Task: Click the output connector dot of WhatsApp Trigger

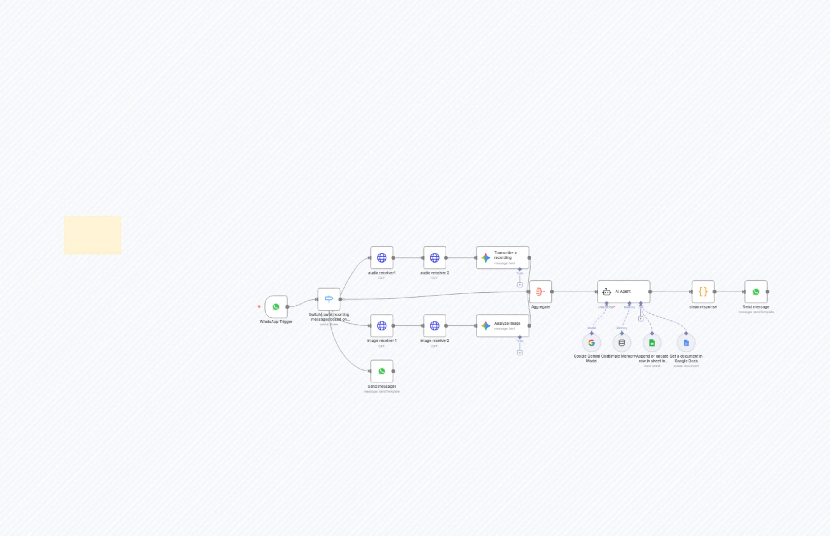Action: click(287, 307)
